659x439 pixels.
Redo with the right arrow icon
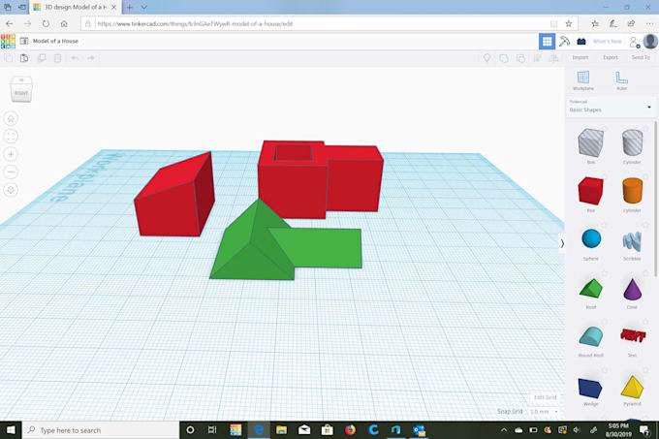click(x=91, y=58)
